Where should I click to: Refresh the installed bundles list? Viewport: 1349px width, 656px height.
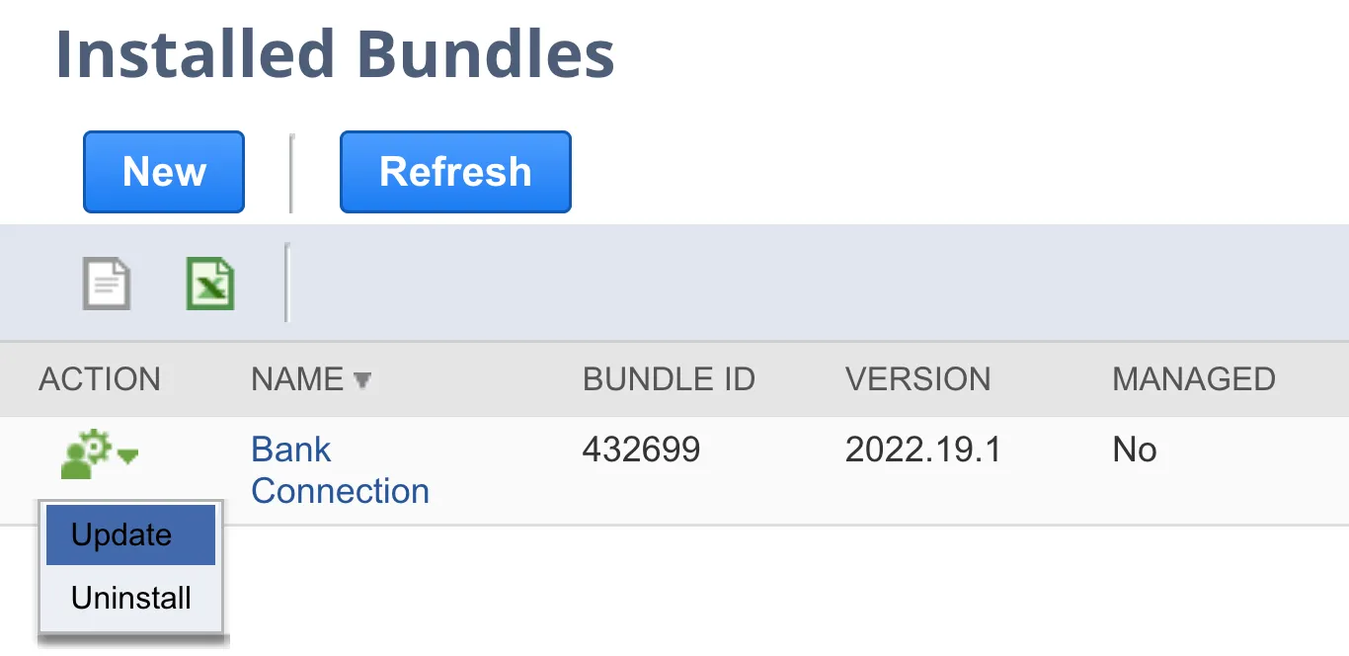point(455,172)
